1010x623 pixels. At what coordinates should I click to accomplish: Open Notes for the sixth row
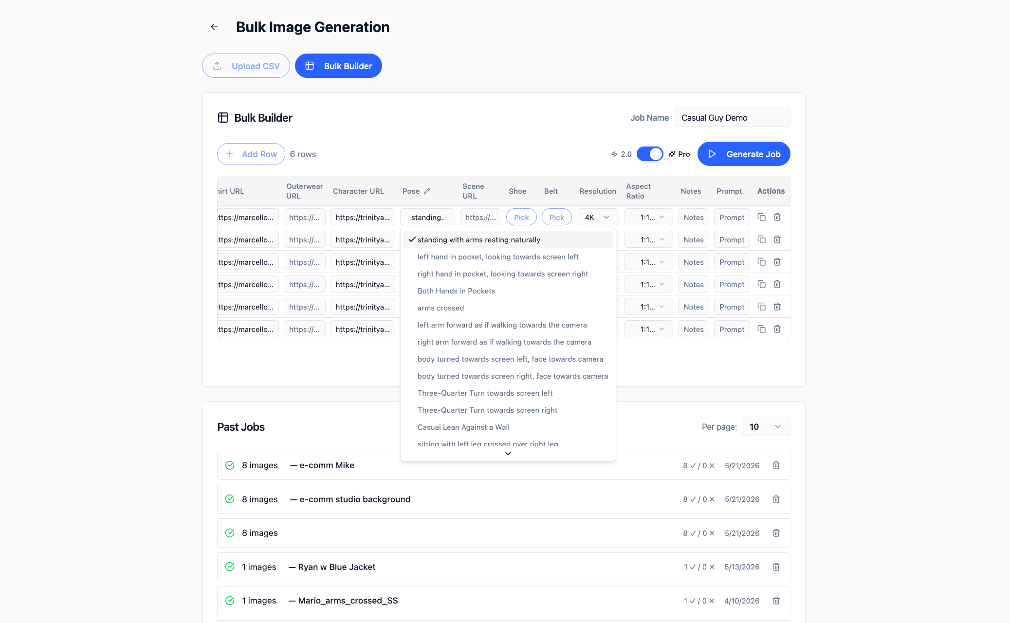[693, 329]
